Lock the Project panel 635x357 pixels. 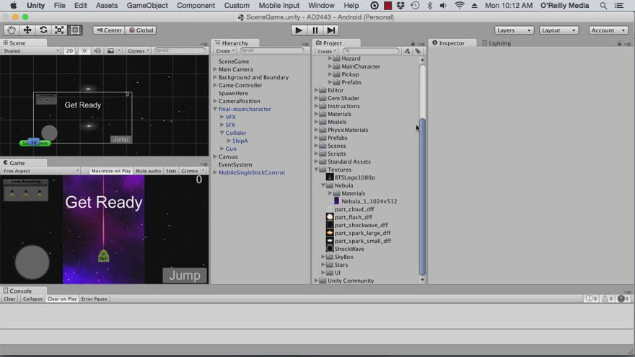coord(413,43)
